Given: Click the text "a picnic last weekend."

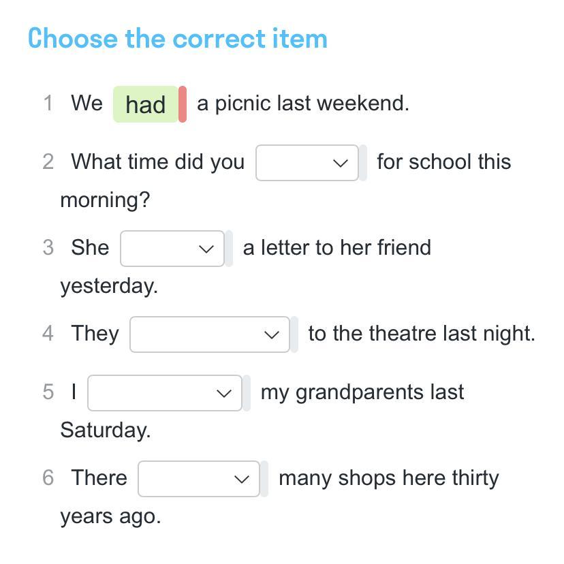Looking at the screenshot, I should (303, 104).
